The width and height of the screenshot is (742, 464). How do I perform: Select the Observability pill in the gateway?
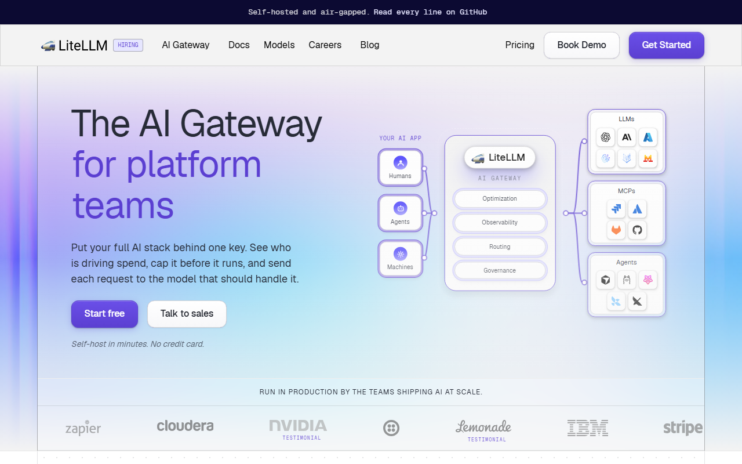tap(500, 223)
